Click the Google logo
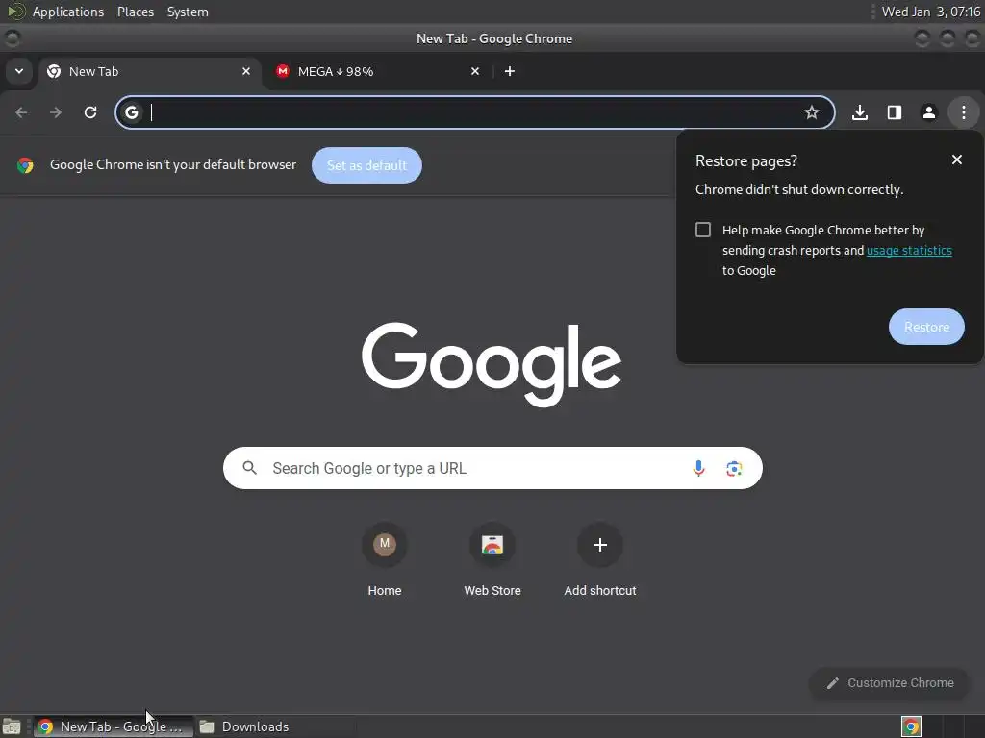 (492, 364)
